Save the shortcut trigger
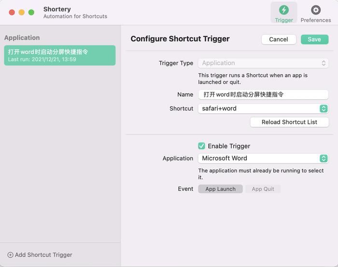 314,40
